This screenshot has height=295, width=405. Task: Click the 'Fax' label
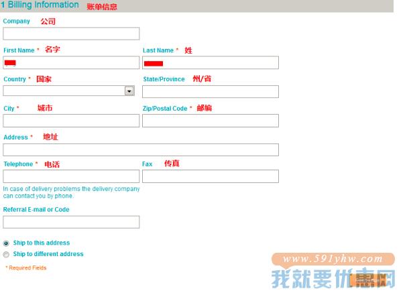[148, 164]
